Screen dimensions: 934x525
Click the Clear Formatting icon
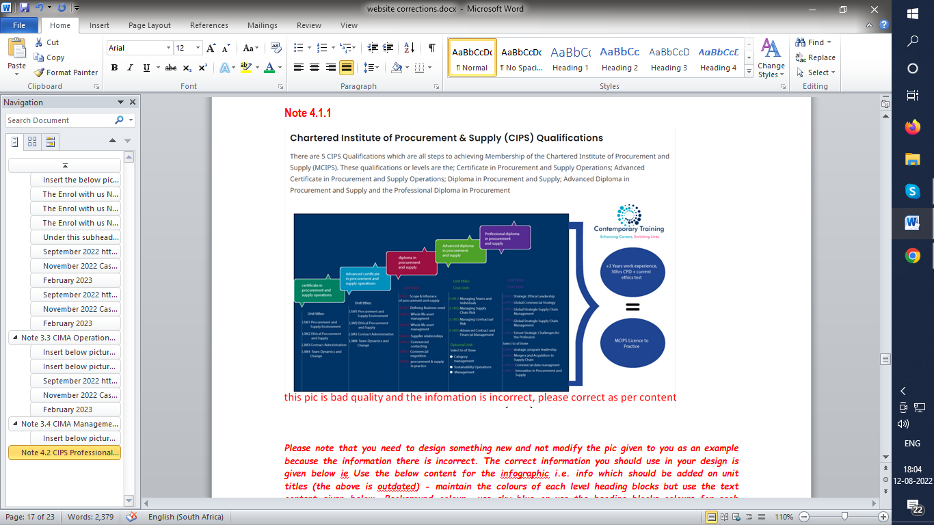276,48
